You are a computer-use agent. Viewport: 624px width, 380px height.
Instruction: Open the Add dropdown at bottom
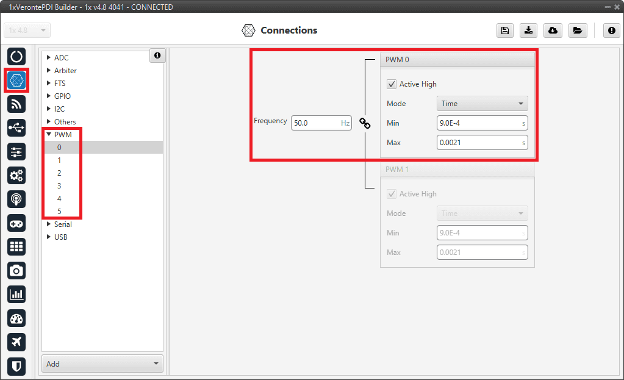coord(102,364)
